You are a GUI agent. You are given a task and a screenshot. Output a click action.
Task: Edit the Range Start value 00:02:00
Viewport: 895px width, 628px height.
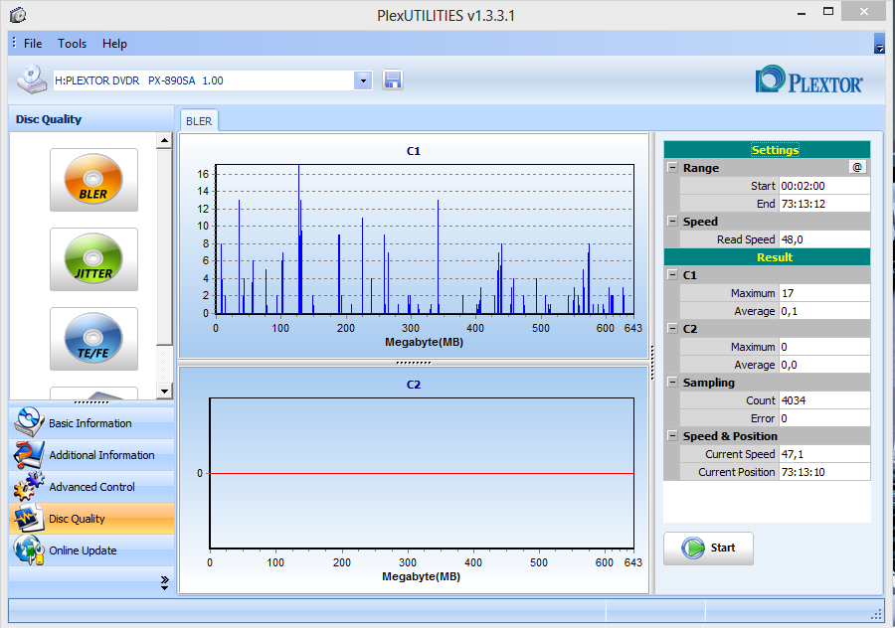point(824,186)
